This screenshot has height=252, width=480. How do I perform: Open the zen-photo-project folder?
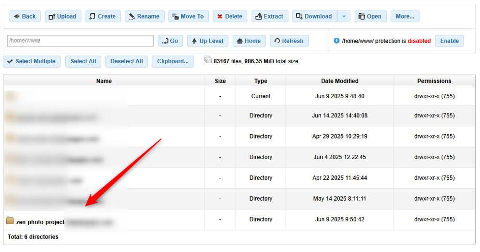pyautogui.click(x=40, y=221)
